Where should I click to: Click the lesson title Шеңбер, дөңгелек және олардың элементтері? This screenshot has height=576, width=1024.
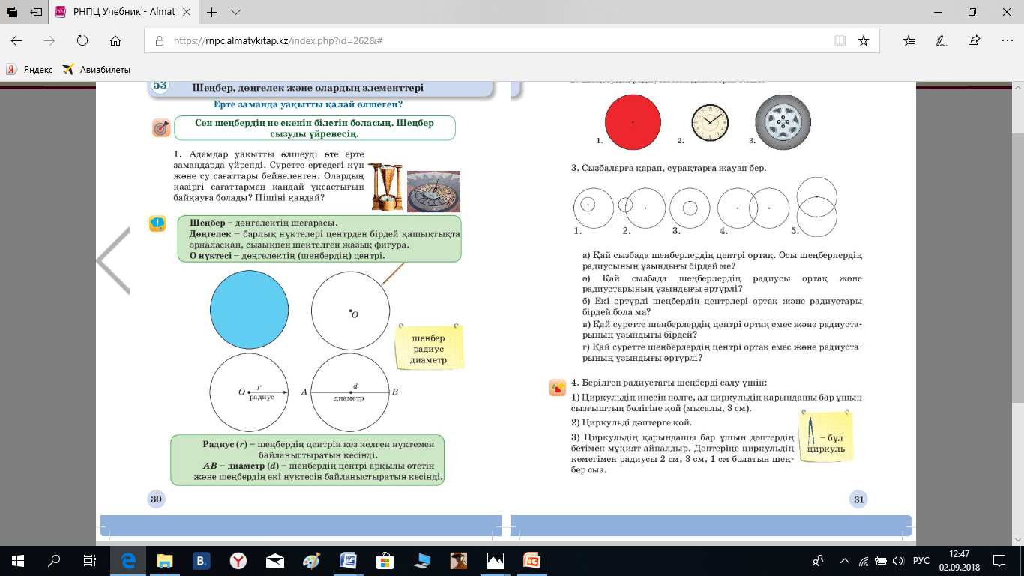(x=308, y=87)
